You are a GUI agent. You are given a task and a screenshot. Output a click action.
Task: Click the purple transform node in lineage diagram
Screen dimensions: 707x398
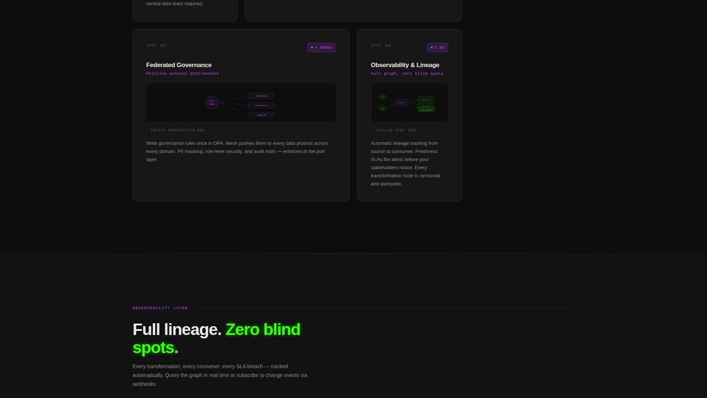[401, 102]
